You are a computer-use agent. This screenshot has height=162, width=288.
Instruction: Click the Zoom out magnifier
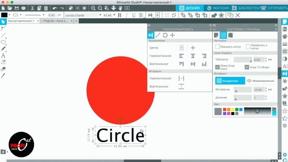(100, 8)
